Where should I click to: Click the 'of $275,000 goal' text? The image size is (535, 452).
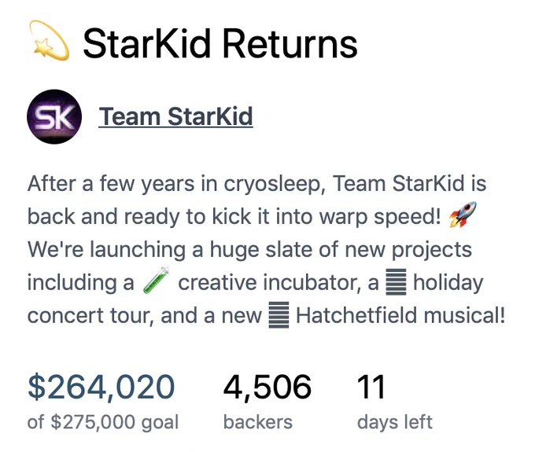[x=103, y=422]
